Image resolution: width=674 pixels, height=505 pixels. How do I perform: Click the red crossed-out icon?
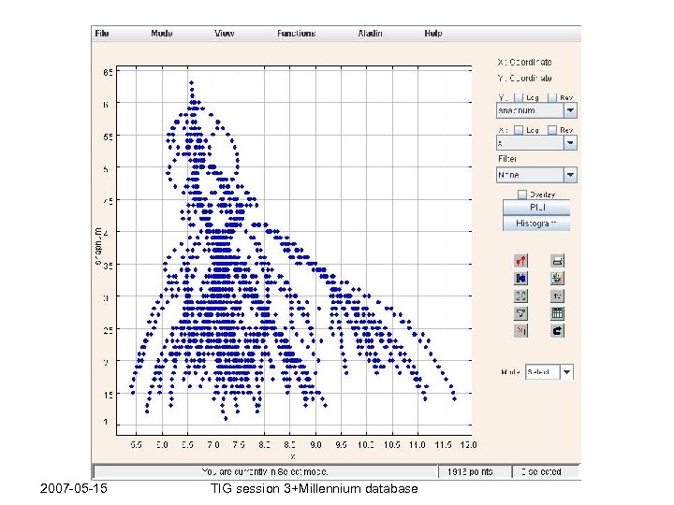coord(520,331)
